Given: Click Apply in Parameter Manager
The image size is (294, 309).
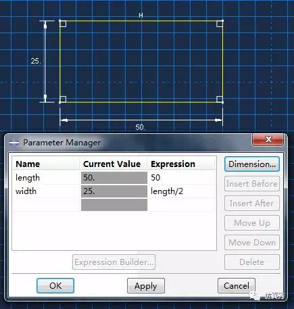Looking at the screenshot, I should coord(146,285).
